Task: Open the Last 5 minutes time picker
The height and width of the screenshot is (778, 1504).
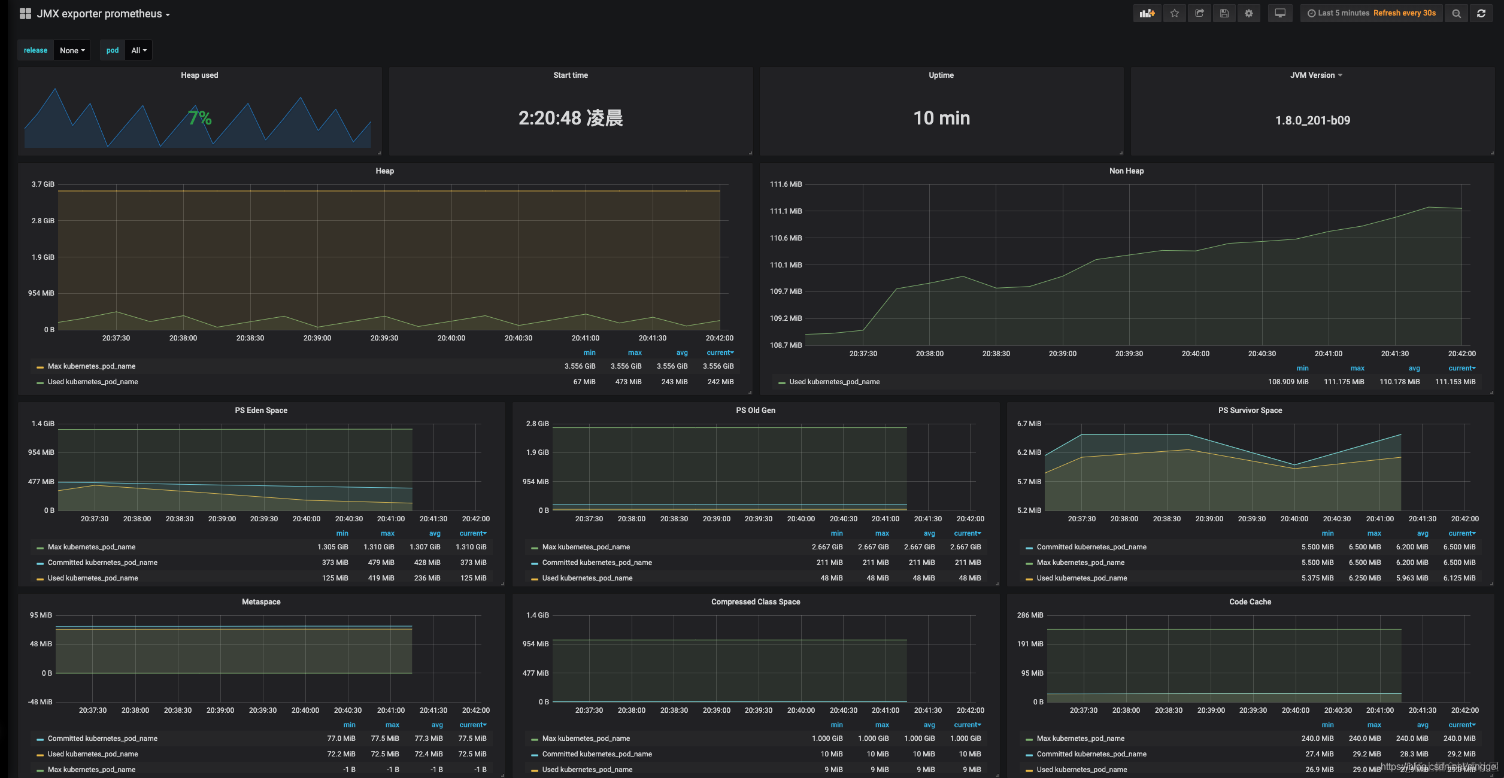Action: coord(1343,13)
